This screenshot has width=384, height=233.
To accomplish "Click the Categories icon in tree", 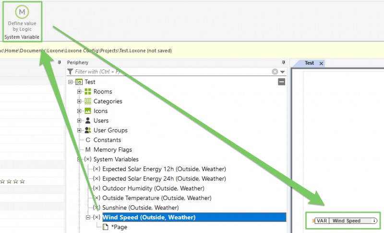I will pos(88,101).
